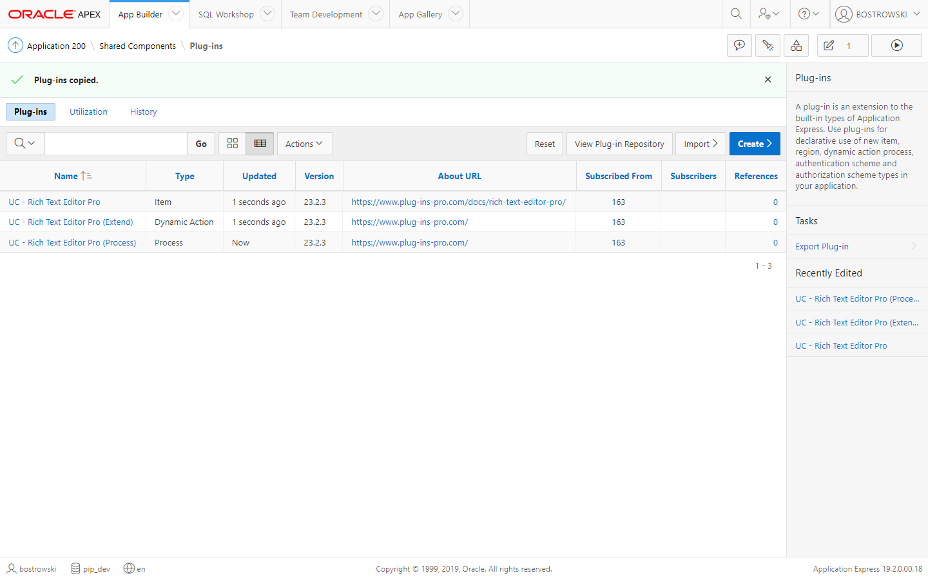Sort by the Subscribers column header

click(693, 176)
